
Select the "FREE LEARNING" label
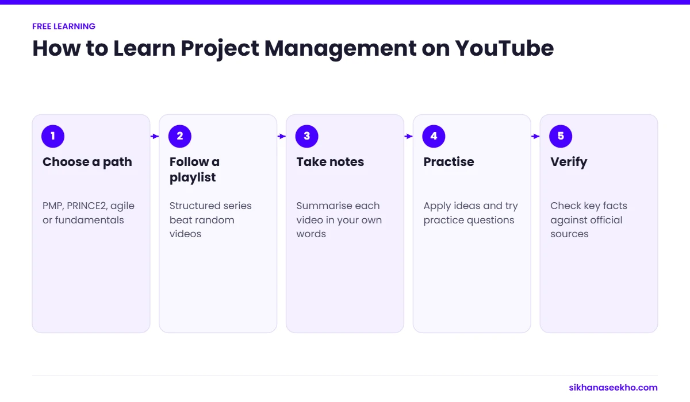pos(64,26)
